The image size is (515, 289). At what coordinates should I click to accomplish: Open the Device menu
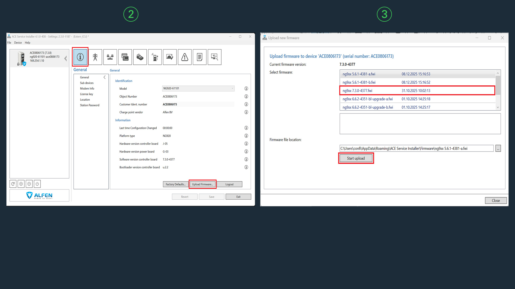pyautogui.click(x=18, y=43)
